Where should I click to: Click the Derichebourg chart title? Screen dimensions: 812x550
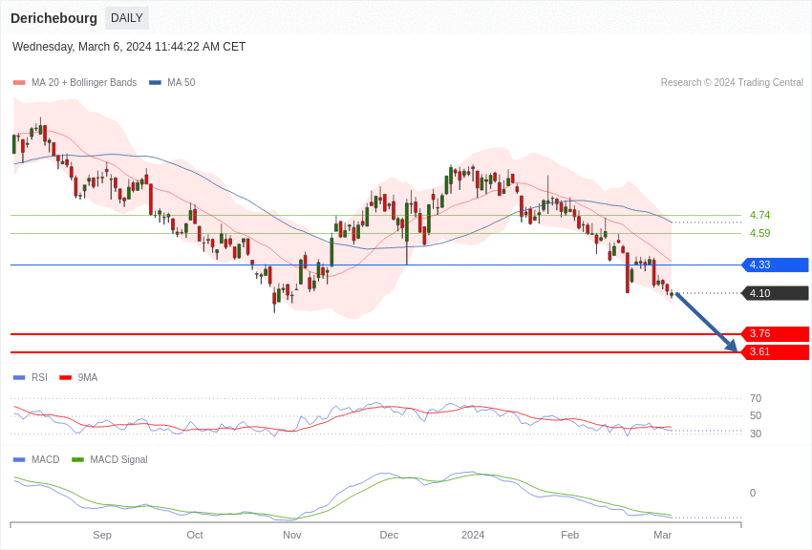coord(53,18)
